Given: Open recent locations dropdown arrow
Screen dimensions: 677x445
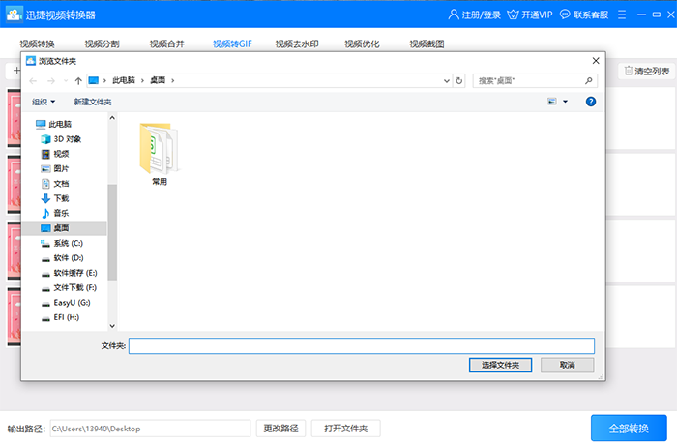Looking at the screenshot, I should pos(66,81).
